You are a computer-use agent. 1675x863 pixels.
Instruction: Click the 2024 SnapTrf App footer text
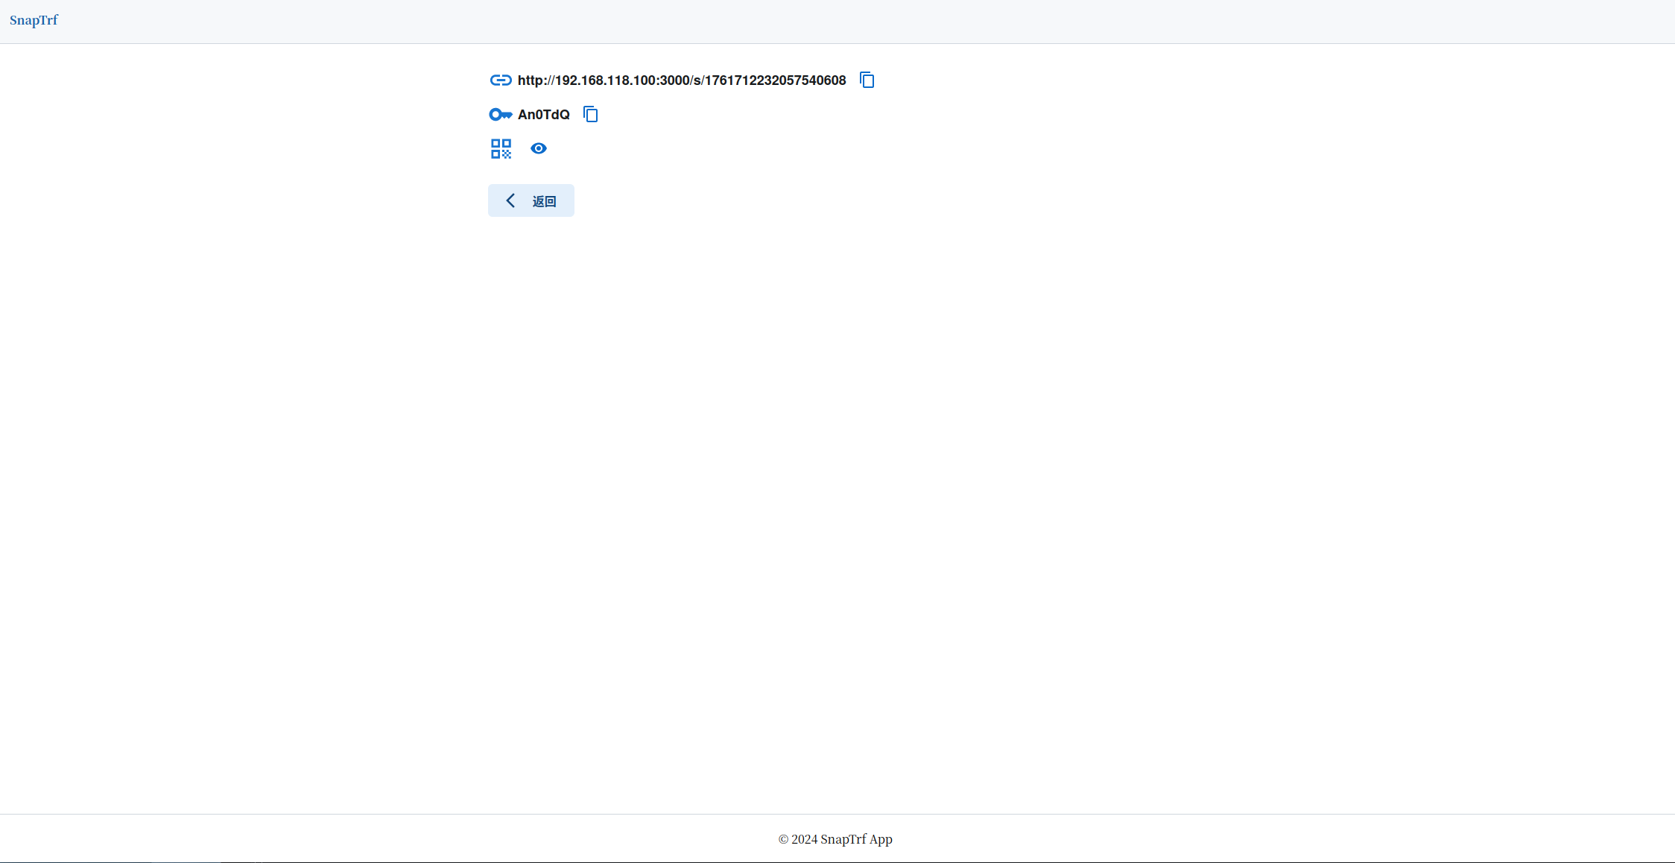[835, 839]
